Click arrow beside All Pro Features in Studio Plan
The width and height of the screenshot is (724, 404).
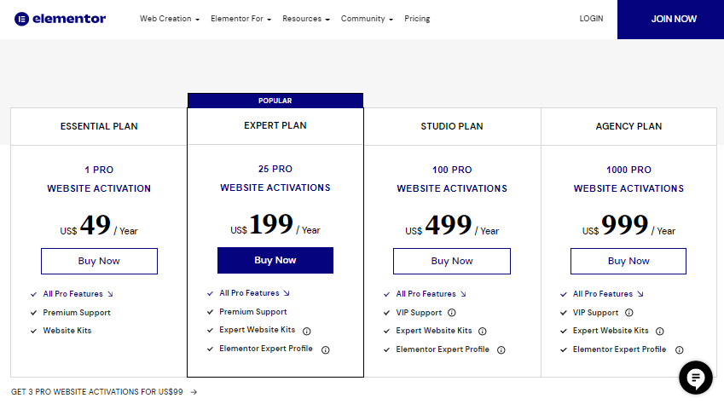click(x=463, y=294)
